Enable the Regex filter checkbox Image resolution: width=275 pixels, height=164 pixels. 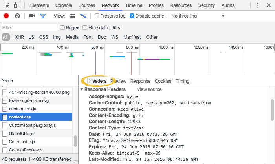click(x=62, y=27)
